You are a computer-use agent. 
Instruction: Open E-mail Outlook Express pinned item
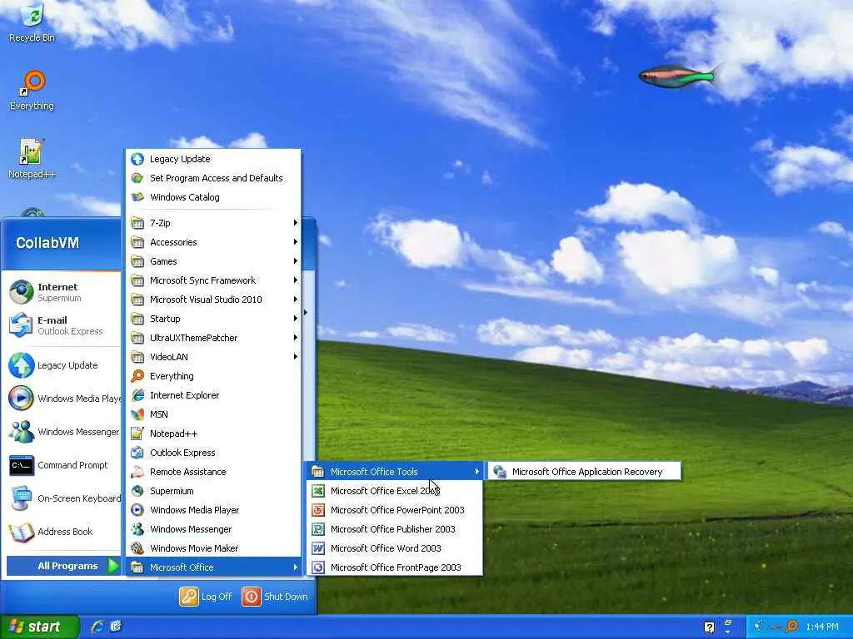coord(62,325)
